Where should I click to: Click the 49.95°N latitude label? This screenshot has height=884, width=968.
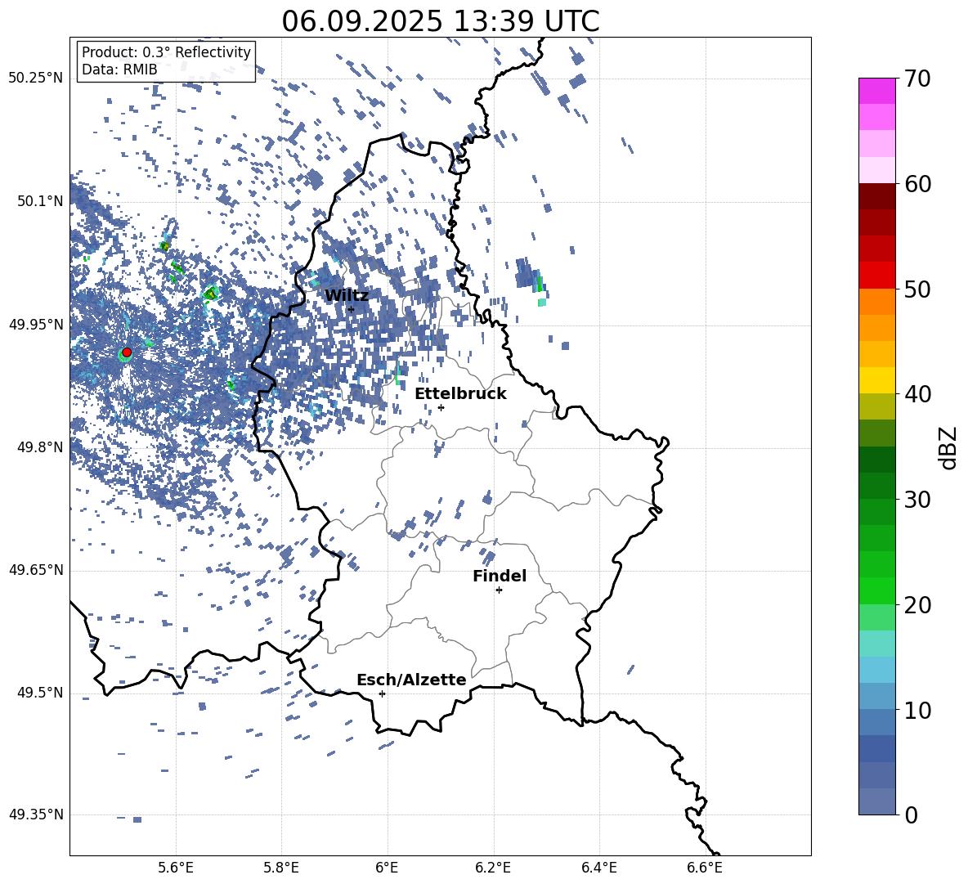[37, 325]
